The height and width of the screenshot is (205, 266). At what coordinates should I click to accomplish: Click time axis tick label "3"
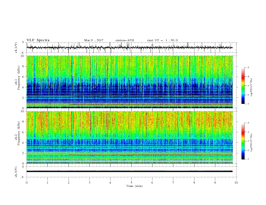[89, 183]
